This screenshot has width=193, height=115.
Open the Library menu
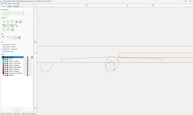click(x=10, y=3)
